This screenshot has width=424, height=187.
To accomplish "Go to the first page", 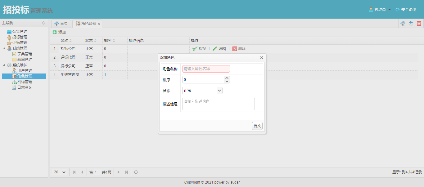I will (x=74, y=172).
